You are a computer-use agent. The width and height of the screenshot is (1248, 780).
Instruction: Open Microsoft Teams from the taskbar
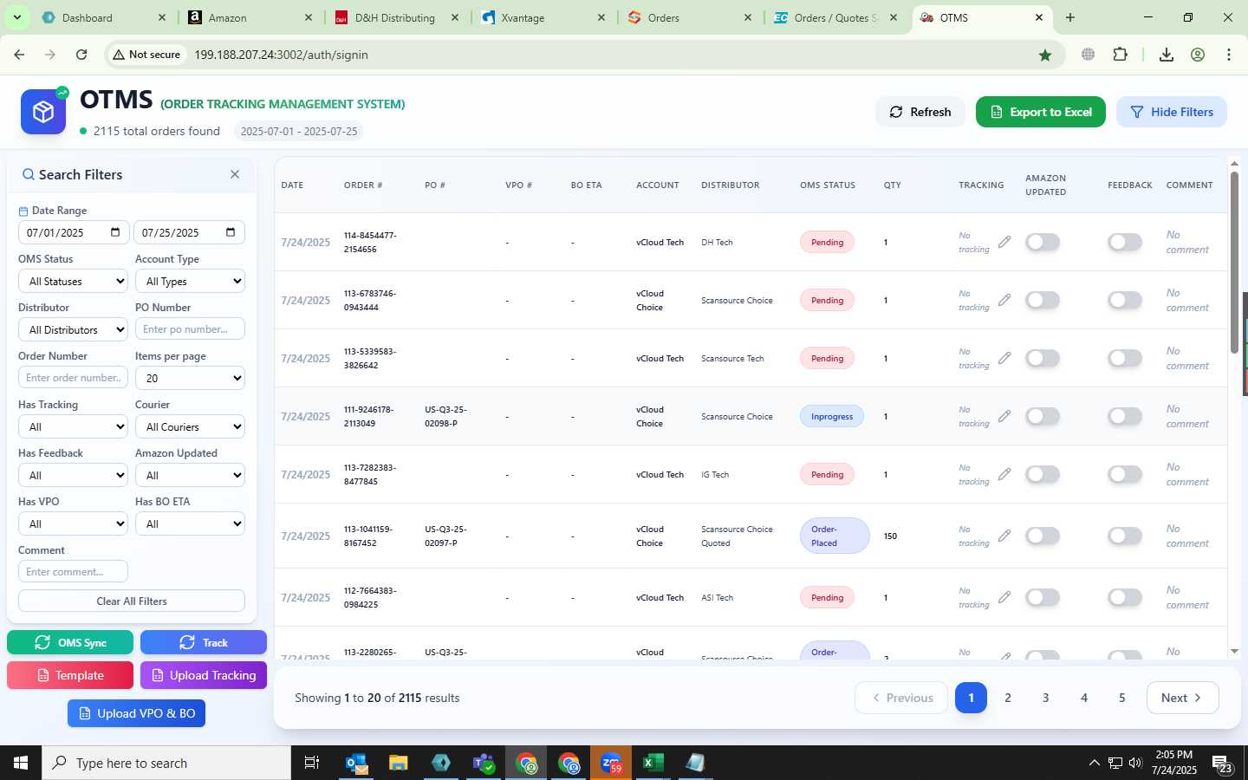tap(484, 763)
